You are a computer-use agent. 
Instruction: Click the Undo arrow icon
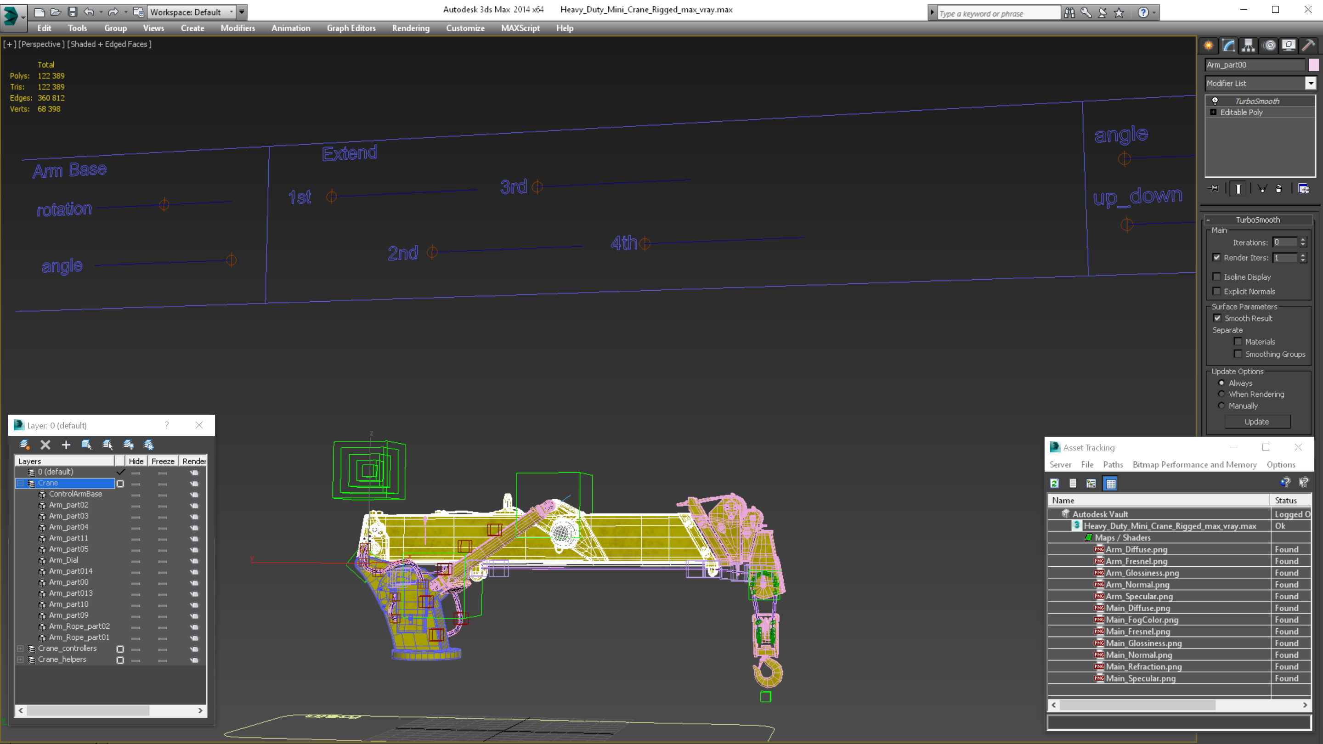click(x=89, y=12)
